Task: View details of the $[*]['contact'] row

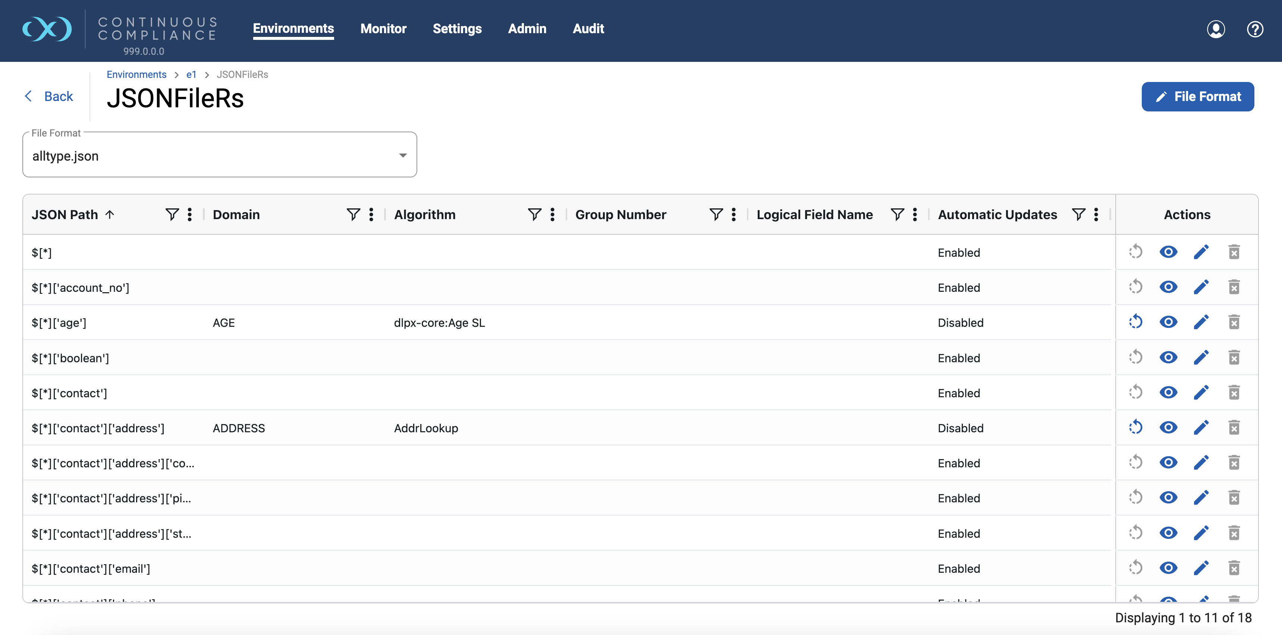Action: pos(1169,392)
